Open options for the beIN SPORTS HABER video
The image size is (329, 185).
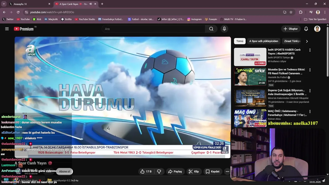tap(310, 50)
